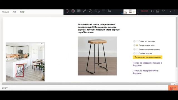
Task: Switch to the Aktif tab
Action: [14, 12]
